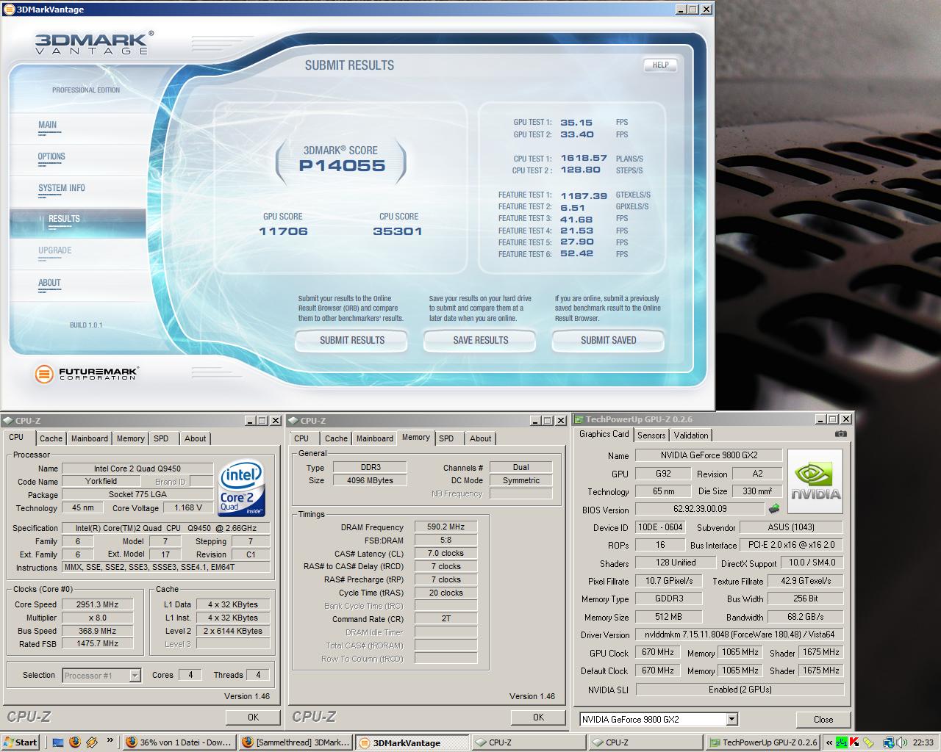Click the third quick launch icon
Image resolution: width=941 pixels, height=752 pixels.
click(x=91, y=742)
